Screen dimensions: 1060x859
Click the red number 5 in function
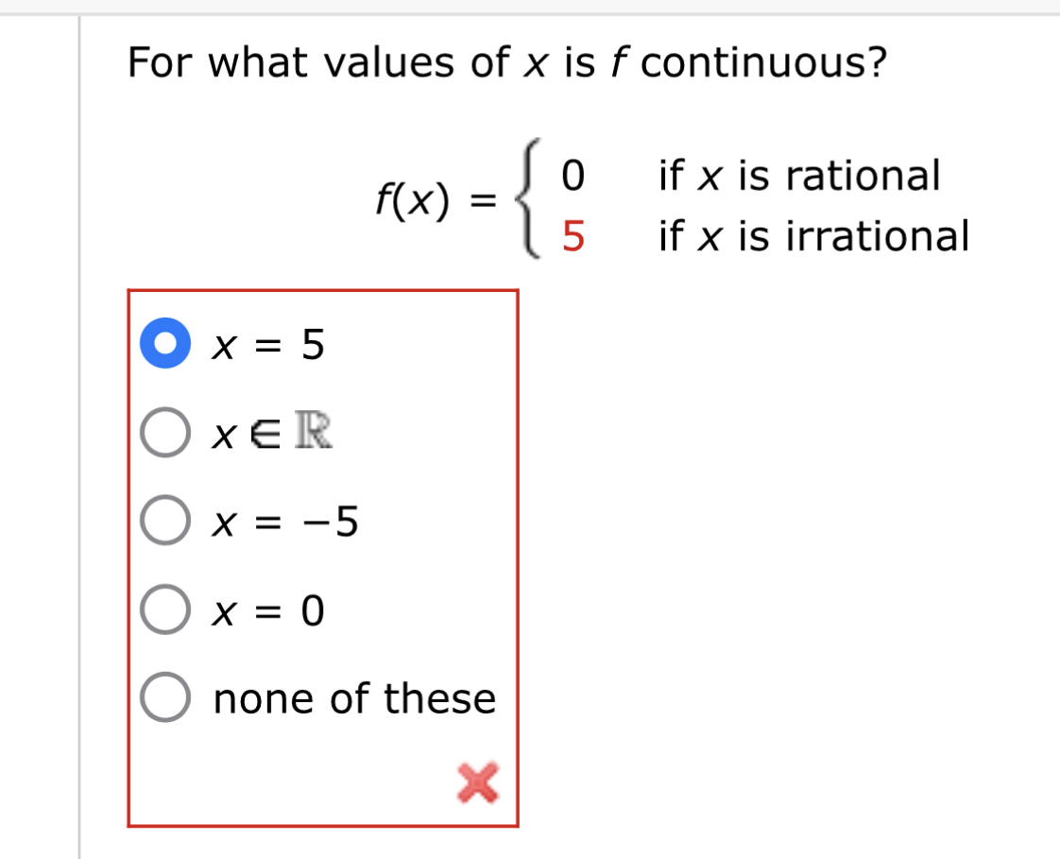tap(574, 236)
